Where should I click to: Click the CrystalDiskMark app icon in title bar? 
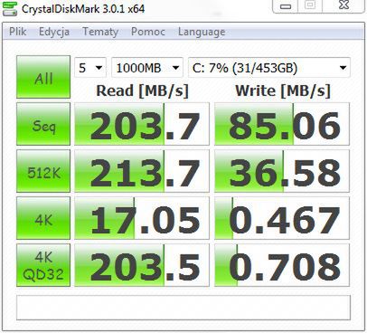[10, 8]
